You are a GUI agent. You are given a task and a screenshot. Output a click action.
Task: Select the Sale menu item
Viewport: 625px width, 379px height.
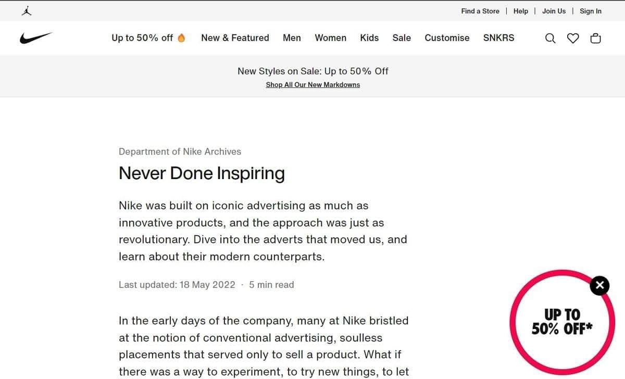(x=402, y=38)
